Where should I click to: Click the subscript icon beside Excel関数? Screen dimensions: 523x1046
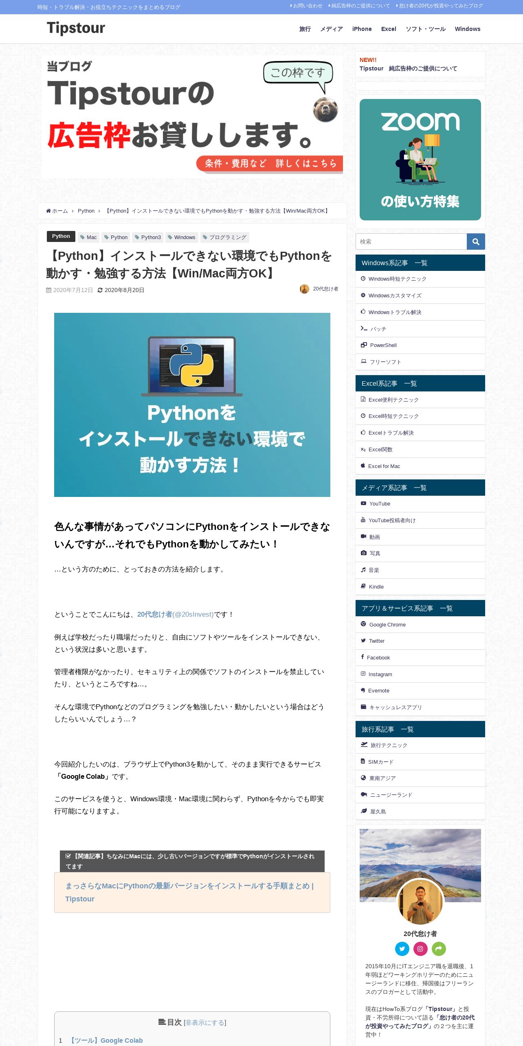pyautogui.click(x=363, y=449)
